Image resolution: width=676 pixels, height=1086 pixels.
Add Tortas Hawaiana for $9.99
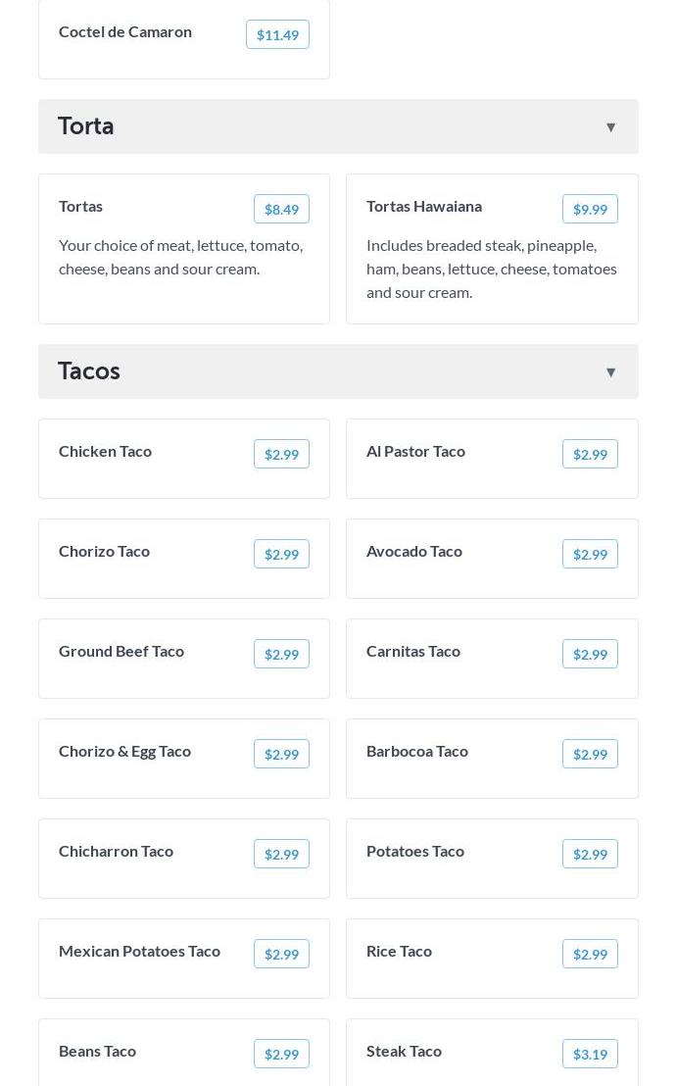click(590, 210)
